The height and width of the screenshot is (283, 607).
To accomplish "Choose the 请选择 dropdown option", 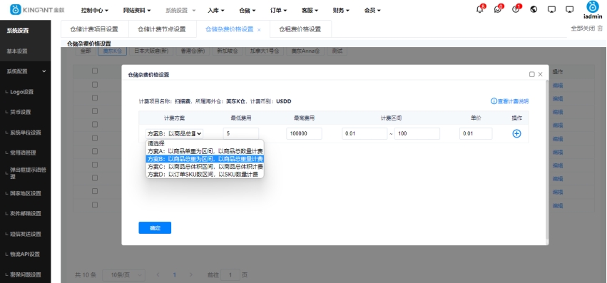I will point(205,143).
